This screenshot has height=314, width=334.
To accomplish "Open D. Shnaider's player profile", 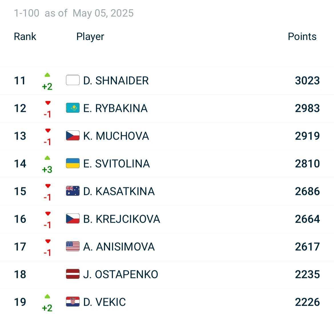I will point(116,80).
